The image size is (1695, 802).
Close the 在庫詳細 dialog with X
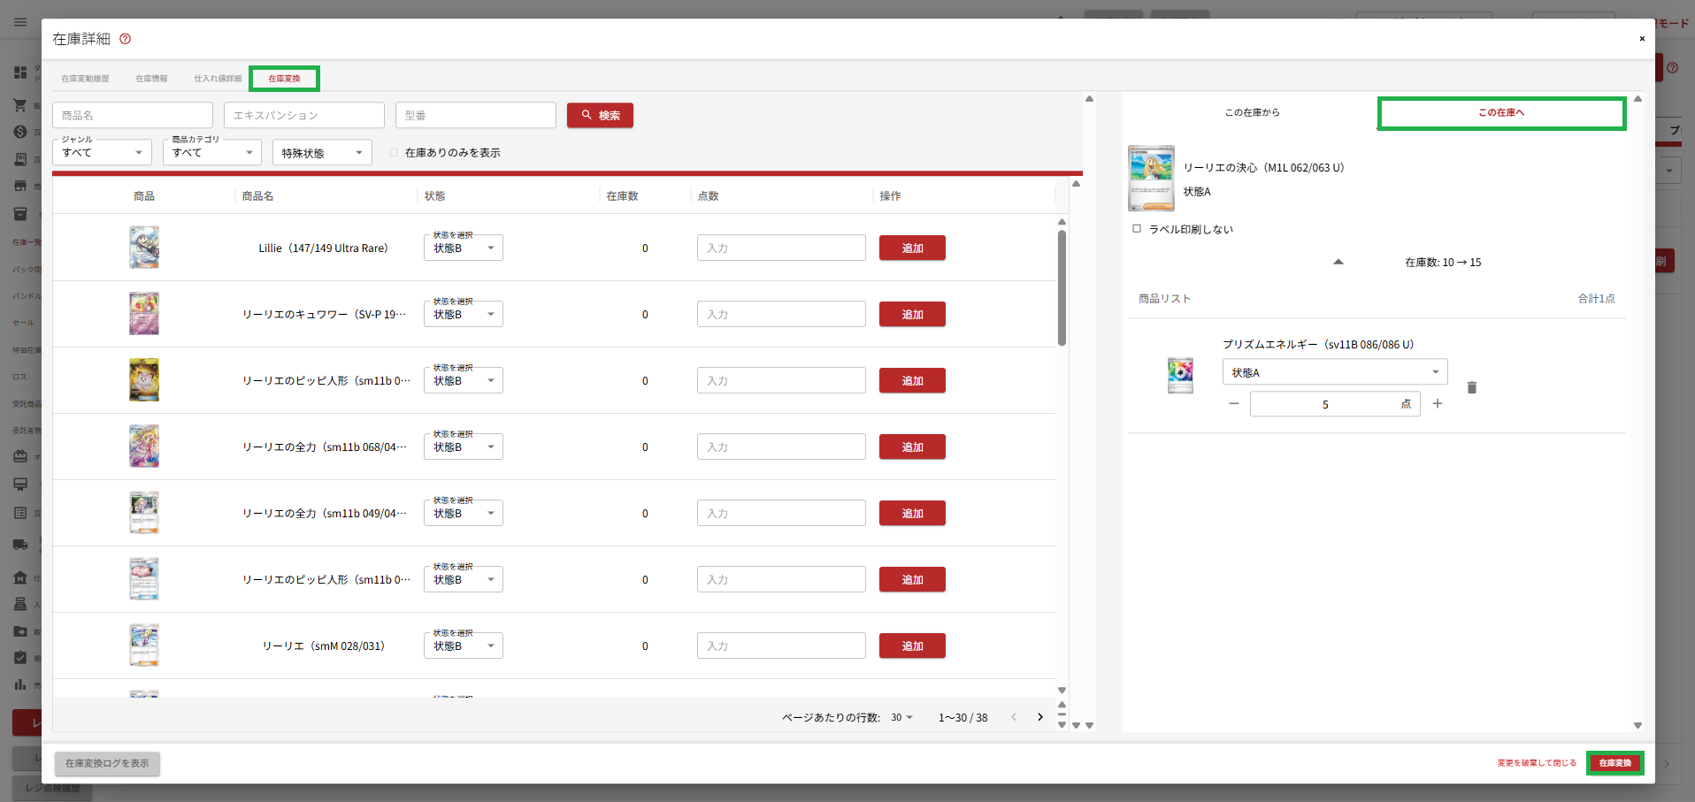1641,39
